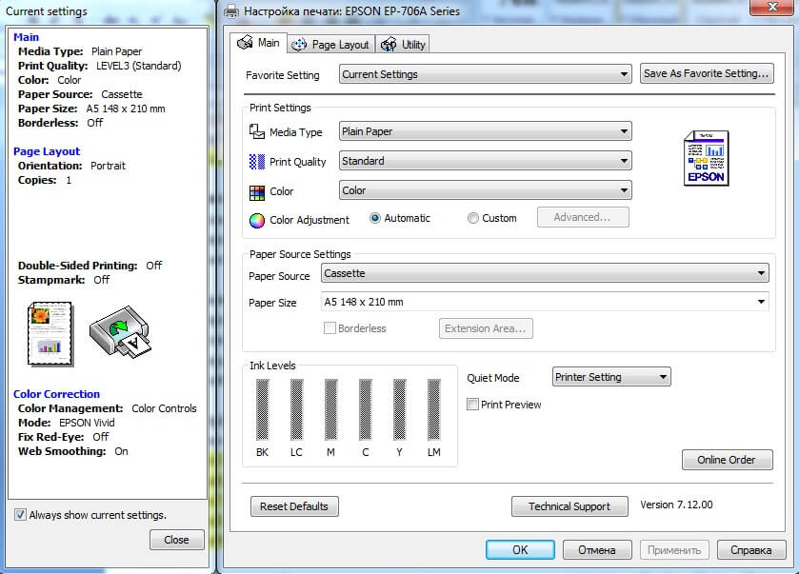This screenshot has height=574, width=799.
Task: Click the Extension Area... button
Action: tap(486, 328)
